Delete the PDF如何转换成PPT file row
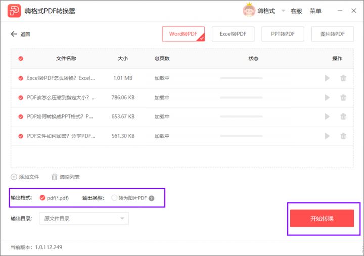 [x=343, y=116]
